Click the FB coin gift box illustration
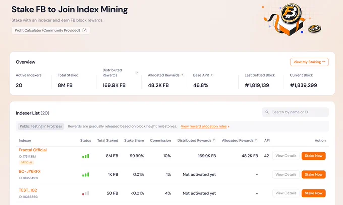Viewport: 343px width, 205px height. point(290,20)
